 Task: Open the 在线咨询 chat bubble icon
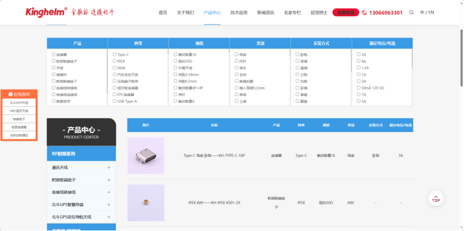tap(11, 95)
